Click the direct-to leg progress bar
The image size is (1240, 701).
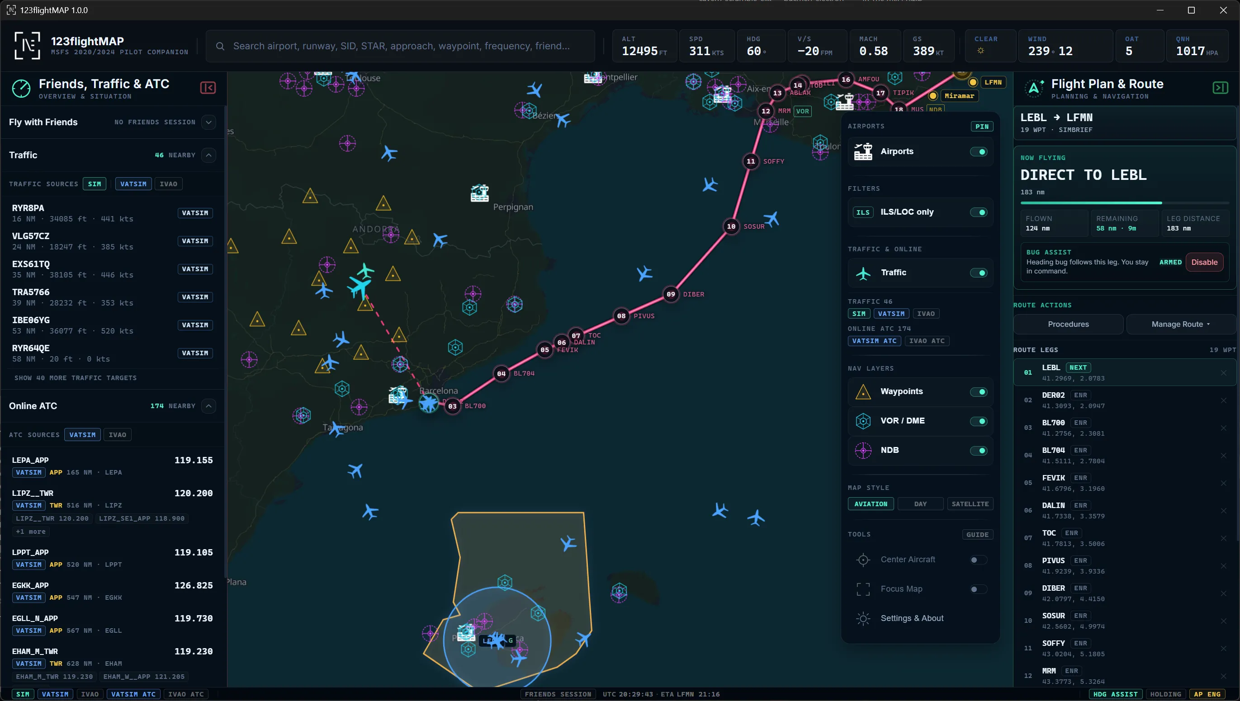pyautogui.click(x=1124, y=203)
